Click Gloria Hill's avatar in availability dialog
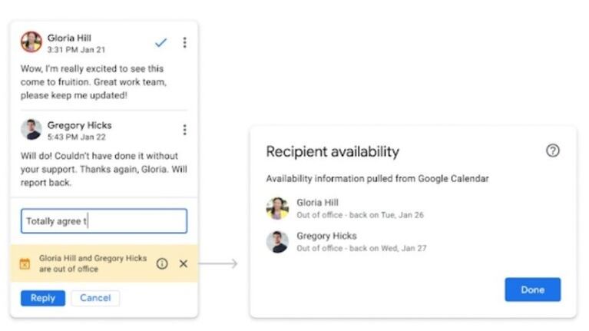The height and width of the screenshot is (331, 589). pyautogui.click(x=277, y=208)
